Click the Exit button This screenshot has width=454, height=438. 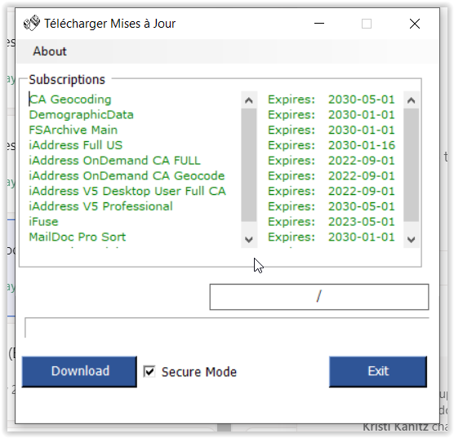click(x=378, y=371)
